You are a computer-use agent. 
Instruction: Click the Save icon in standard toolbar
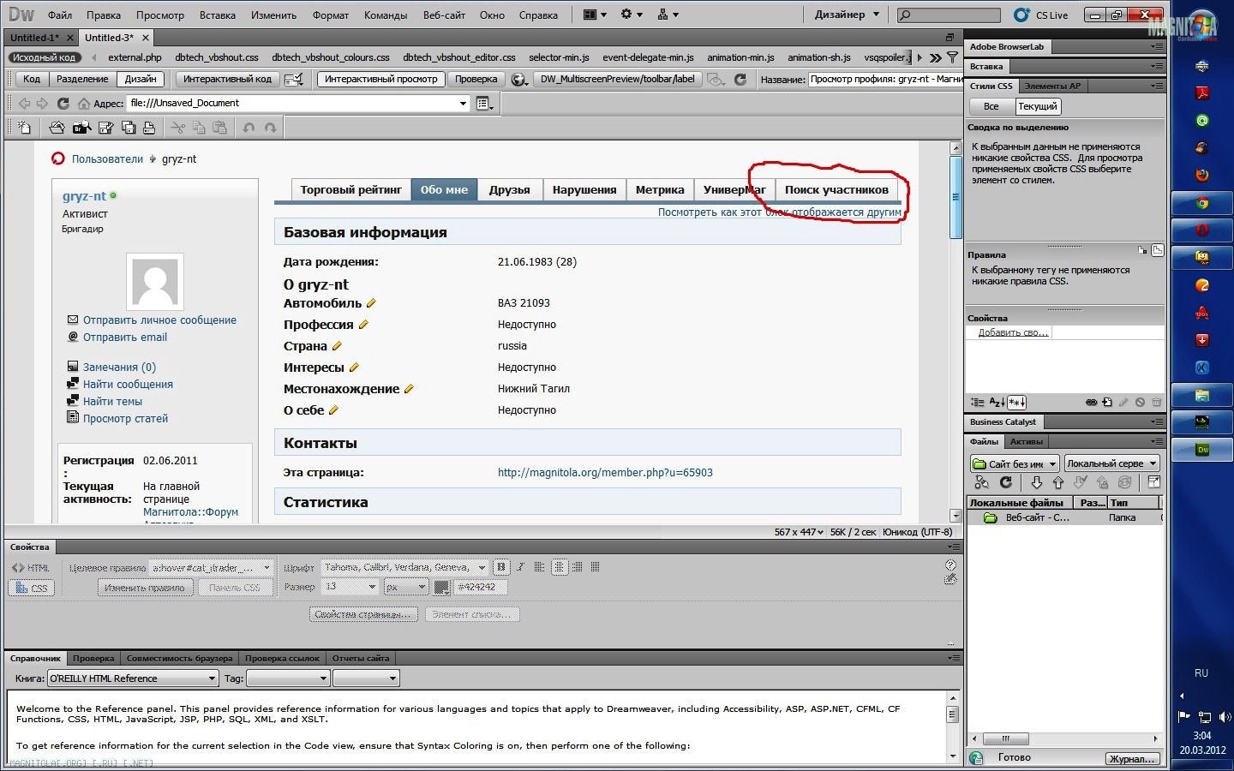pos(106,128)
